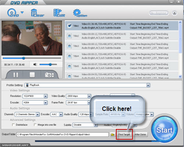The height and width of the screenshot is (147, 184).
Task: Open the Edit film clip tool
Action: 59,13
